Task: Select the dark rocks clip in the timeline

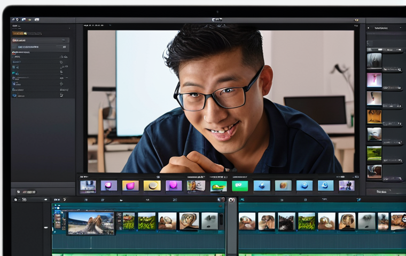Action: pos(286,221)
